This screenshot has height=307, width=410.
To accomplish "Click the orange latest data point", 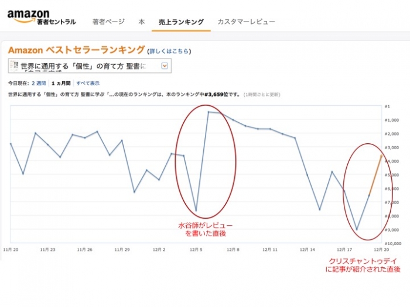I will tap(381, 156).
